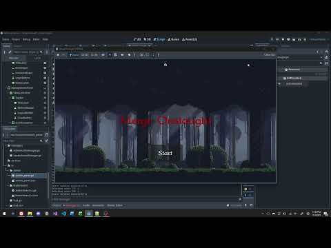The width and height of the screenshot is (331, 248).
Task: Open the Output bottom panel tab
Action: coord(57,205)
